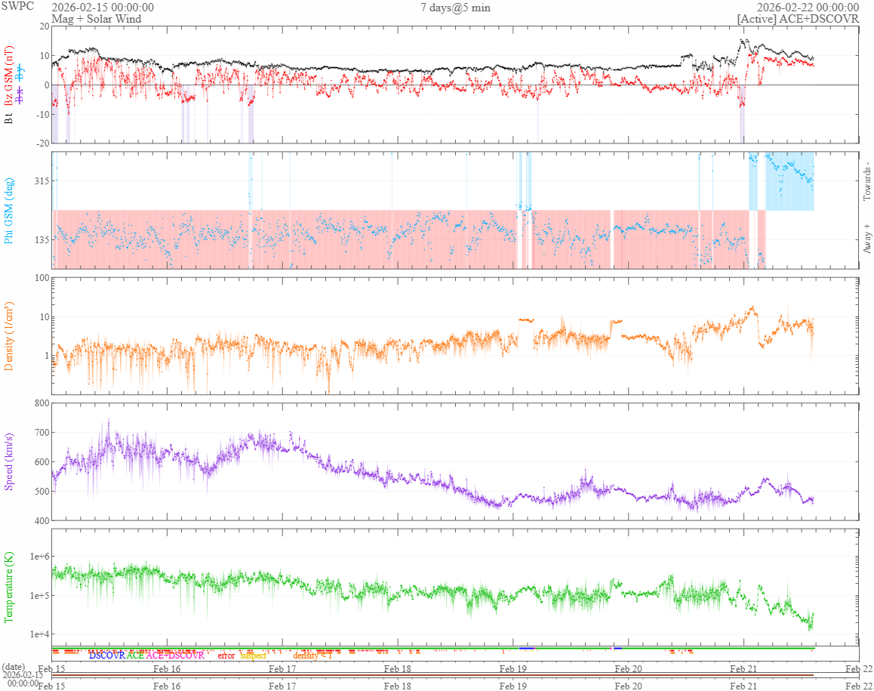
Task: Open the 7 days@5 min range selector
Action: click(x=455, y=8)
